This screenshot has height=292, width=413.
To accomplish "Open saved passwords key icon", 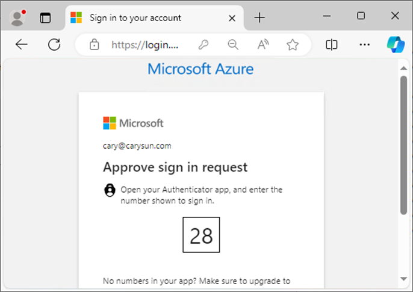I will pos(203,45).
